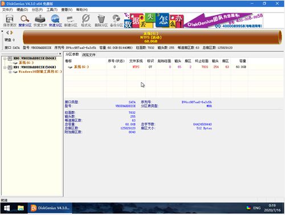Image resolution: width=285 pixels, height=215 pixels.
Task: Go to previous disk with left arrow
Action: click(7, 33)
